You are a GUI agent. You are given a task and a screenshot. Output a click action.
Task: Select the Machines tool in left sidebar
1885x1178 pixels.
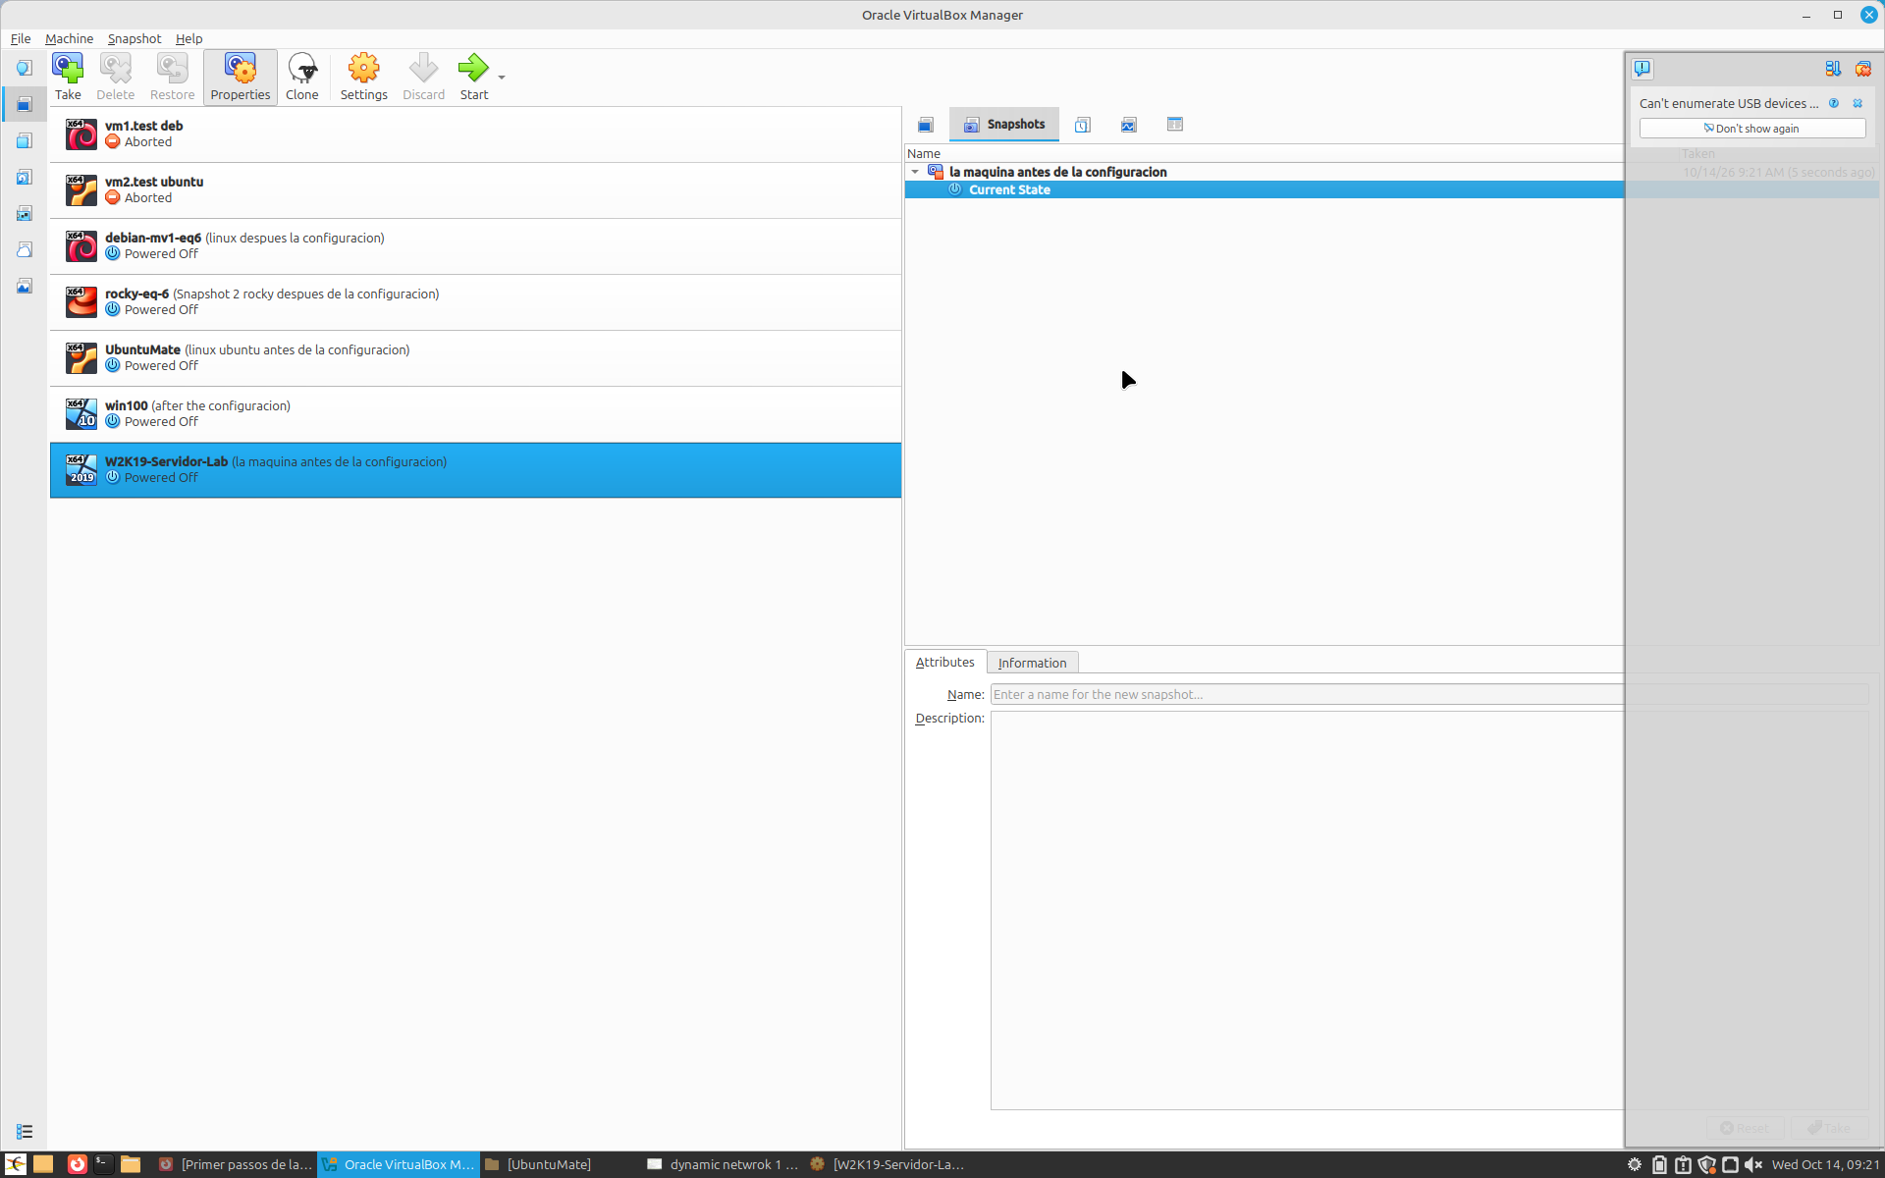25,104
